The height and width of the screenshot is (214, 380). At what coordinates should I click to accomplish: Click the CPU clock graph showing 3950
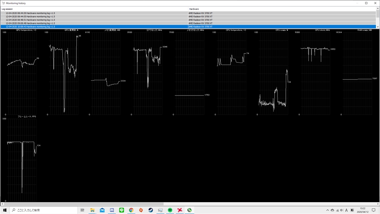tap(315, 73)
